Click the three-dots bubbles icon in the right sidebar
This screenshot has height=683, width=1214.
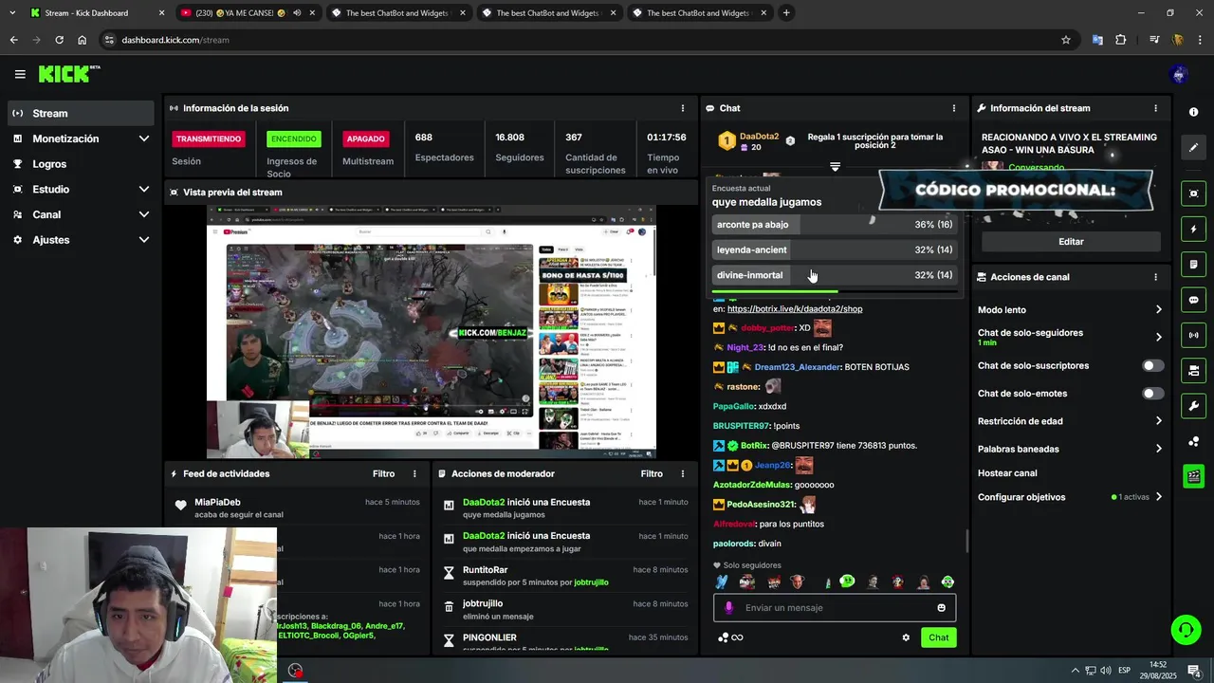pyautogui.click(x=1193, y=441)
